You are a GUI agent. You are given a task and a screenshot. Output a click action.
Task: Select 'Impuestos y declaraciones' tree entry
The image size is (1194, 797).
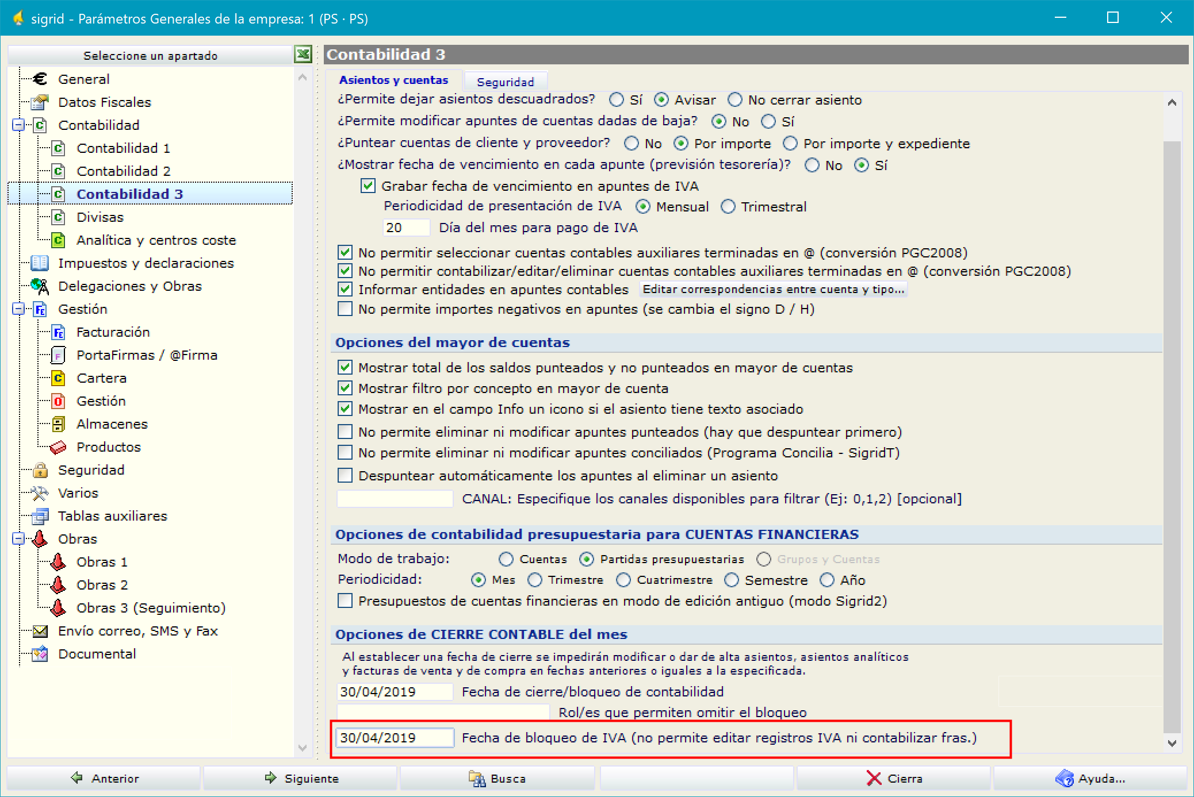coord(146,263)
